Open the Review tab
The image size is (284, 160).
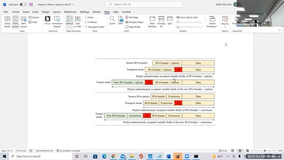coord(97,12)
